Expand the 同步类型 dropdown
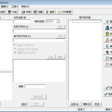Image resolution: width=112 pixels, height=112 pixels. coord(58,21)
